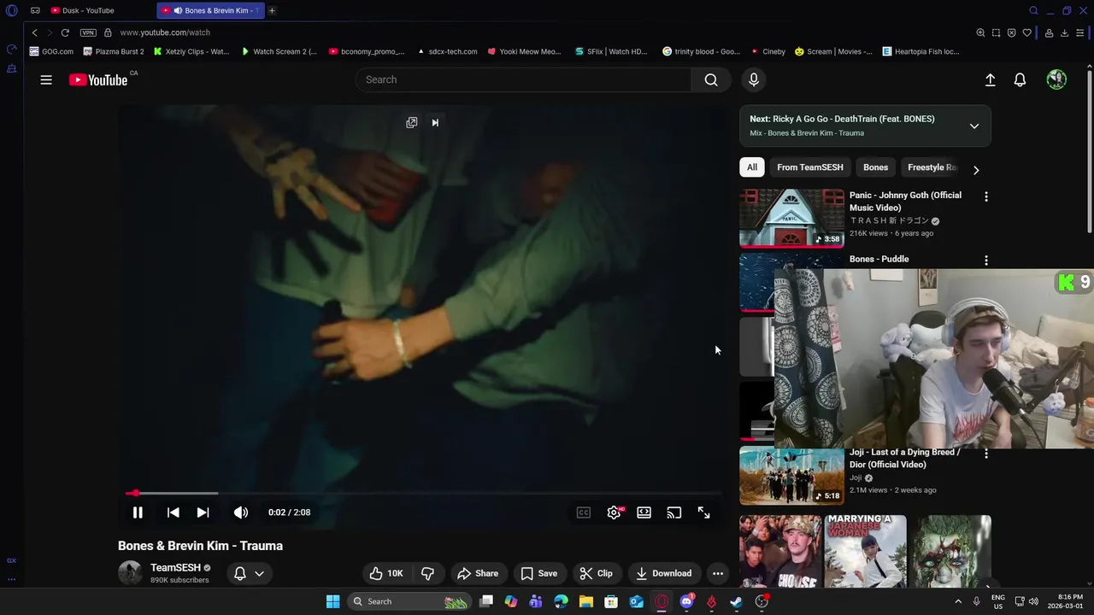Toggle closed captions CC button
The width and height of the screenshot is (1094, 615).
(584, 512)
